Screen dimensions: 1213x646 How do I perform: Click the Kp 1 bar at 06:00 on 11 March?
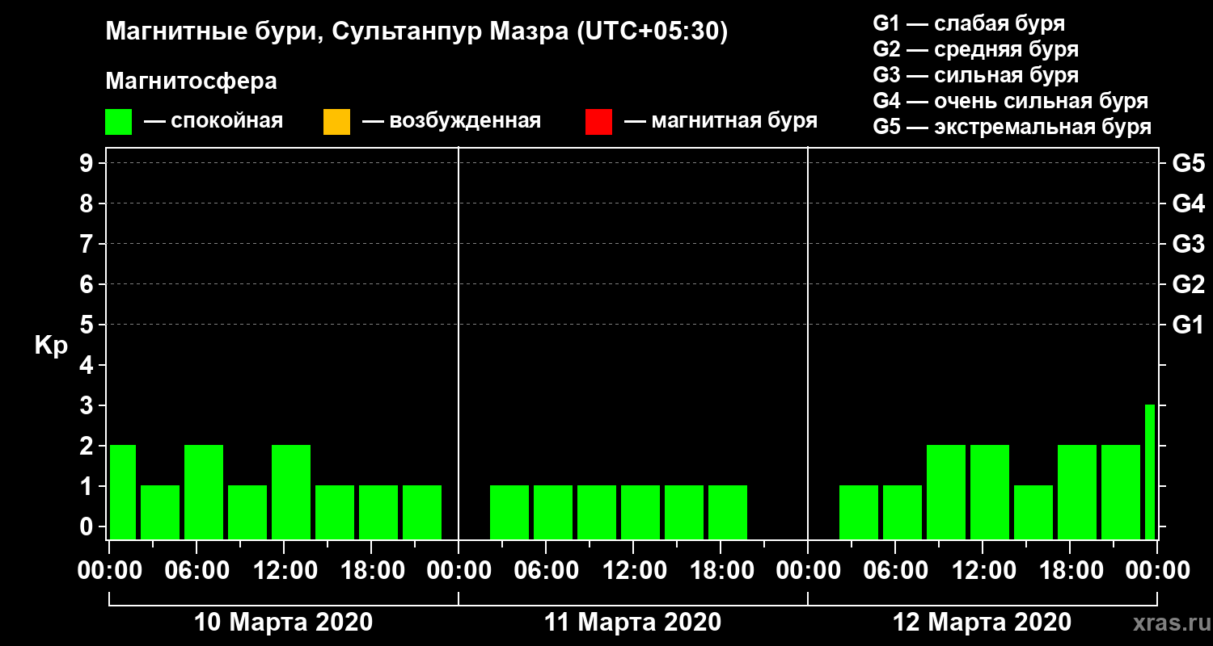pyautogui.click(x=553, y=512)
